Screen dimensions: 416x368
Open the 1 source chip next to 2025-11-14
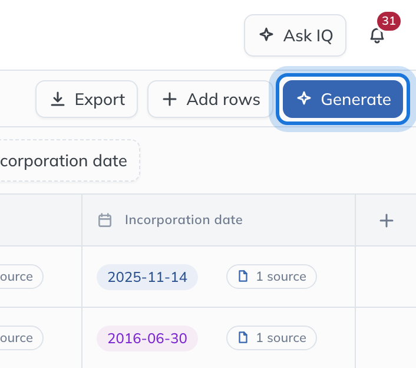[272, 277]
